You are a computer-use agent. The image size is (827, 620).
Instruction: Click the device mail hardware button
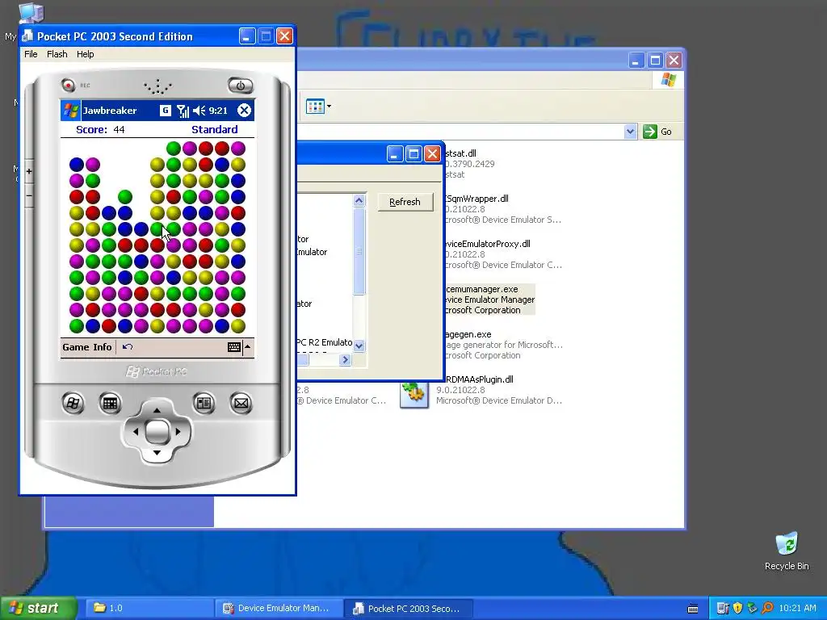point(241,404)
